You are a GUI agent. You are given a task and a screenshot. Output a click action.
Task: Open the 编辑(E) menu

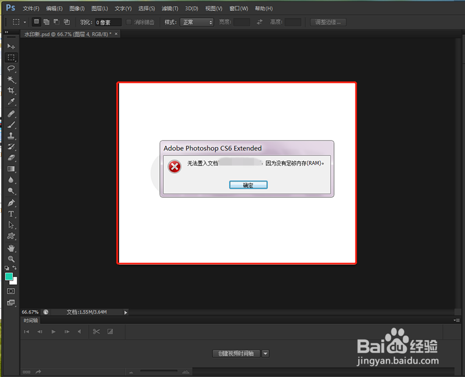[54, 9]
